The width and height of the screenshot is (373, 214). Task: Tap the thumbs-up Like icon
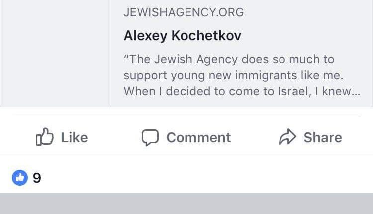(x=45, y=137)
